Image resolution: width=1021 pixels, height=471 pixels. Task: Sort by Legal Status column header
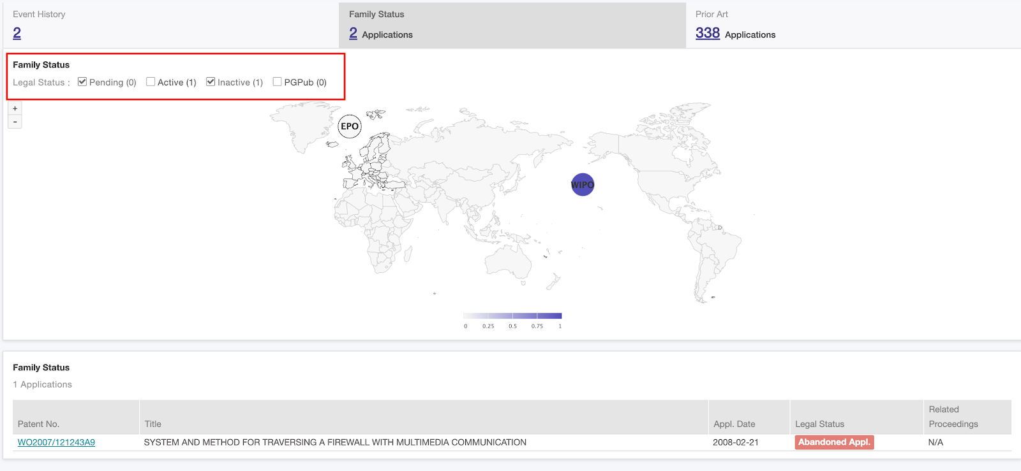[856, 417]
